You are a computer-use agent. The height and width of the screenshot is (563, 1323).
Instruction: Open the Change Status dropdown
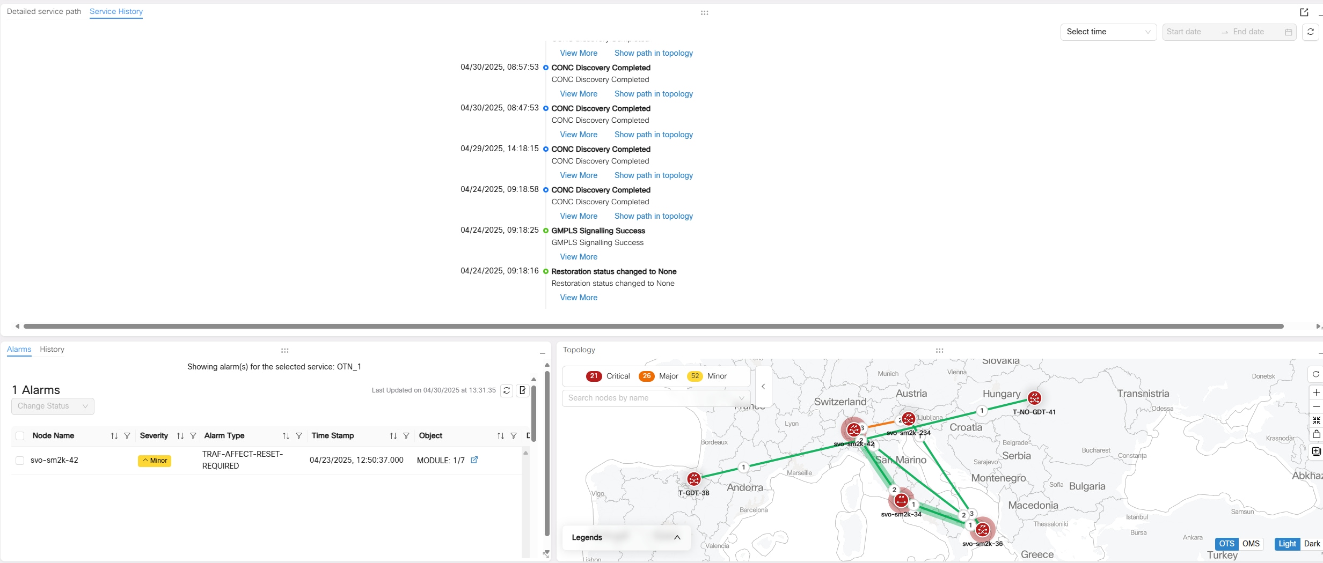click(x=53, y=406)
